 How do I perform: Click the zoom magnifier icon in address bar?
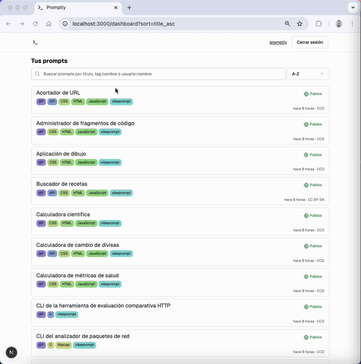(288, 24)
